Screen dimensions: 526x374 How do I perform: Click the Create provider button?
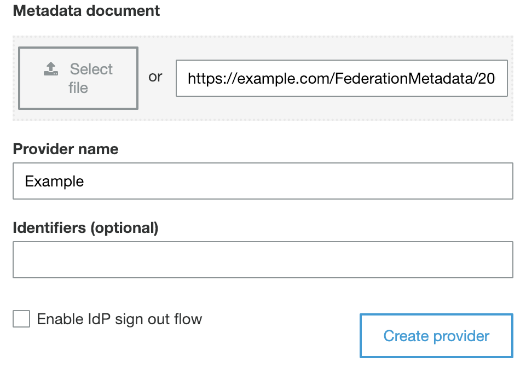click(x=436, y=336)
